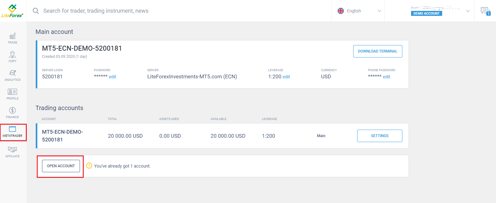The width and height of the screenshot is (496, 203).
Task: Click MT5-ECN-DEMO-5200181 in trading accounts row
Action: click(63, 136)
